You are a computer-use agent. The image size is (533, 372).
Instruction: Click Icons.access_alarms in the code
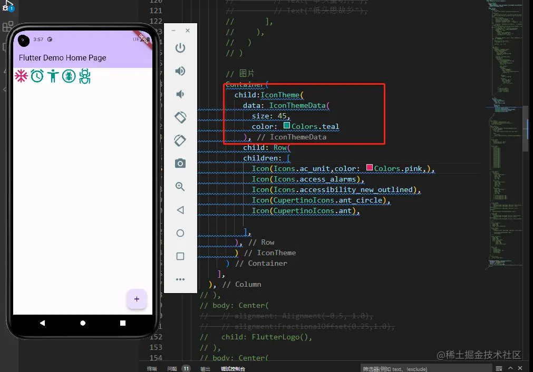click(x=315, y=179)
